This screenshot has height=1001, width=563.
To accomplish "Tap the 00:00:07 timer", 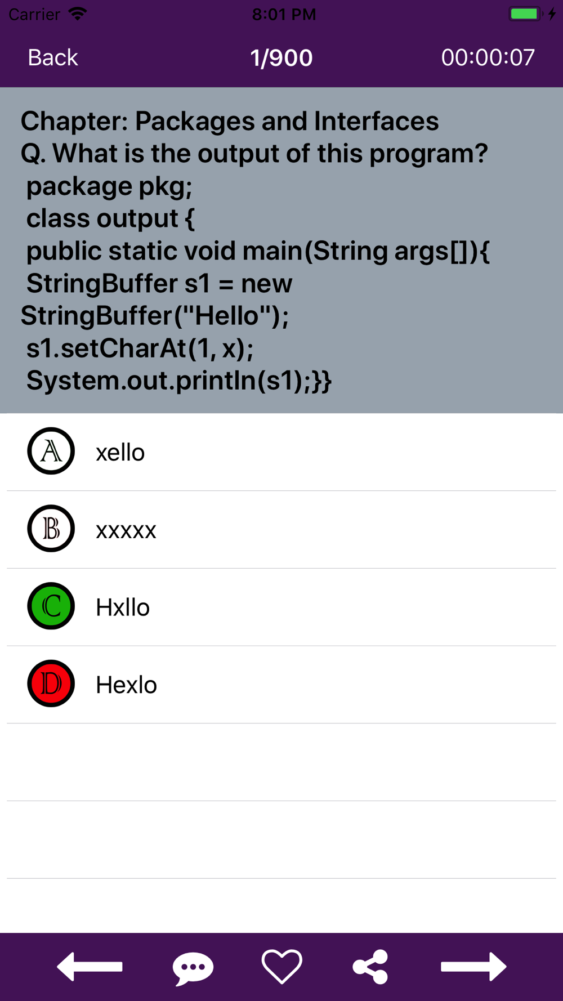I will tap(488, 57).
